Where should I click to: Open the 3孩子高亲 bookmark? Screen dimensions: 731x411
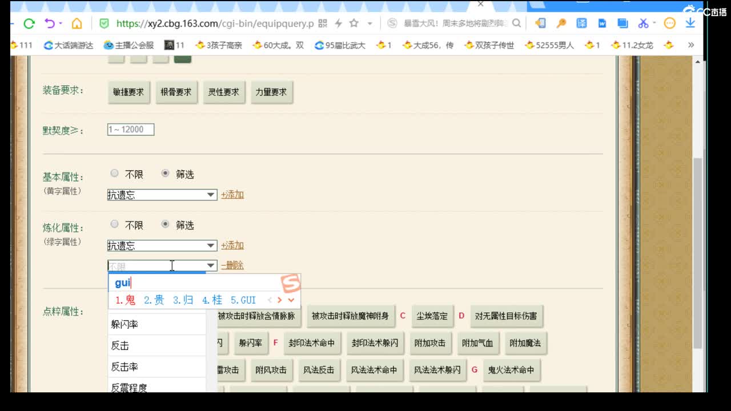(219, 45)
